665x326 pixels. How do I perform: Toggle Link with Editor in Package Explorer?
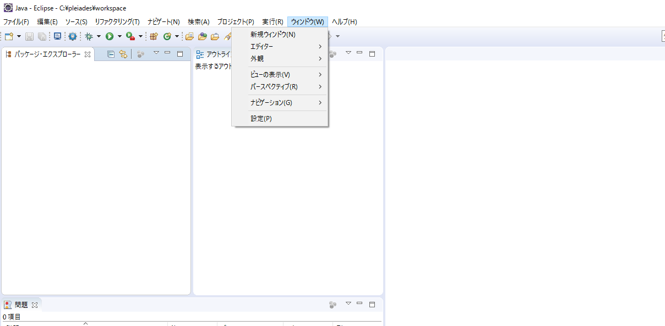[123, 54]
